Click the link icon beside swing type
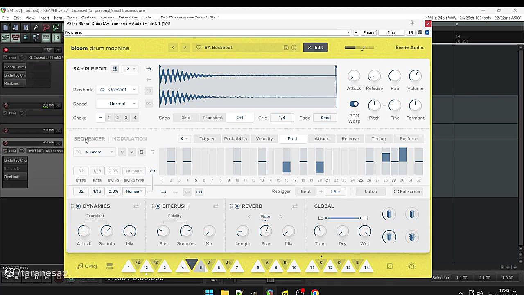 pos(152,171)
